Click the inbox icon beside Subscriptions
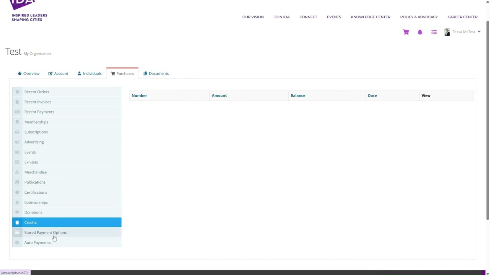This screenshot has width=490, height=275. coord(17,132)
